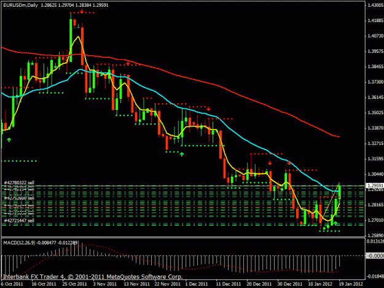Click the 16 Oct 2011 date label
This screenshot has width=384, height=288.
[44, 284]
